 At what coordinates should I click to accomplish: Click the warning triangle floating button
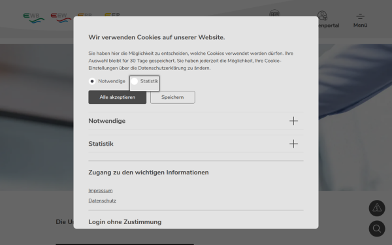tap(377, 208)
